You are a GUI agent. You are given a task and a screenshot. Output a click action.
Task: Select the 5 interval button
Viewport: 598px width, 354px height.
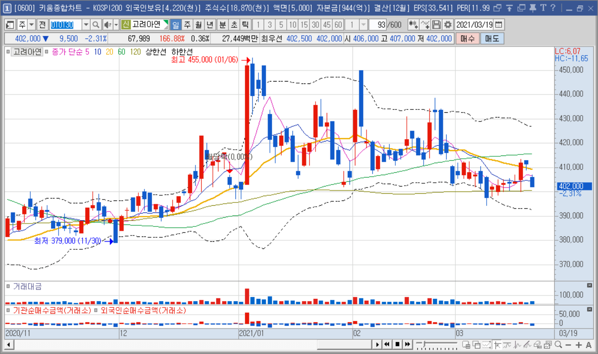(x=281, y=24)
